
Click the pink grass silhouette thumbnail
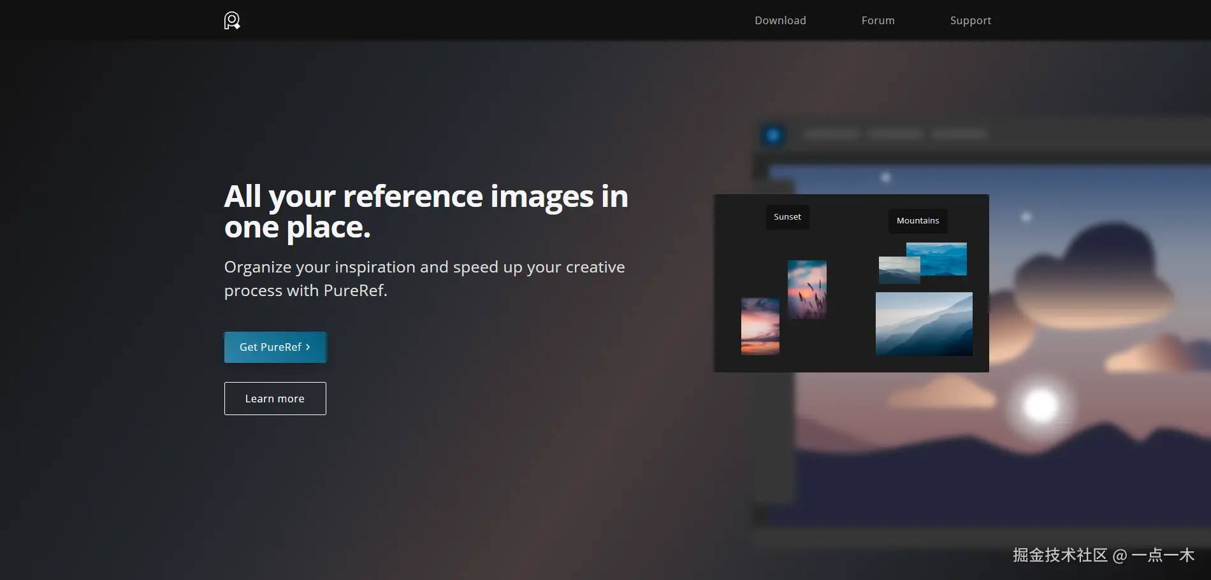pos(807,289)
